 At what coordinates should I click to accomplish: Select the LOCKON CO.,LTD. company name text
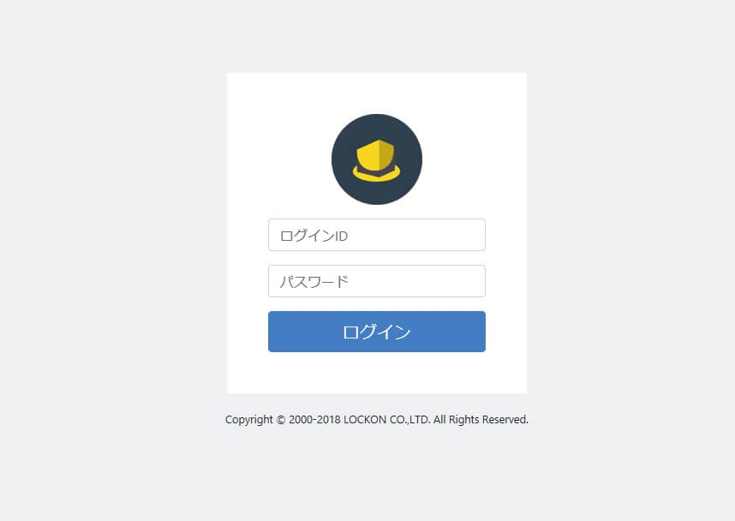(386, 419)
